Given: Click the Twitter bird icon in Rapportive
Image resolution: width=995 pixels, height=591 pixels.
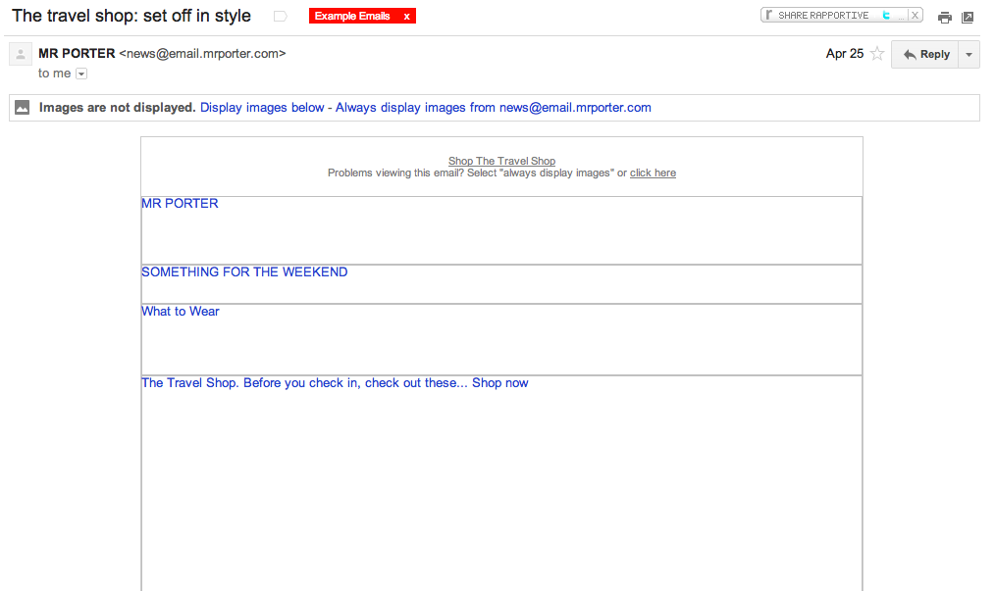Looking at the screenshot, I should click(886, 15).
